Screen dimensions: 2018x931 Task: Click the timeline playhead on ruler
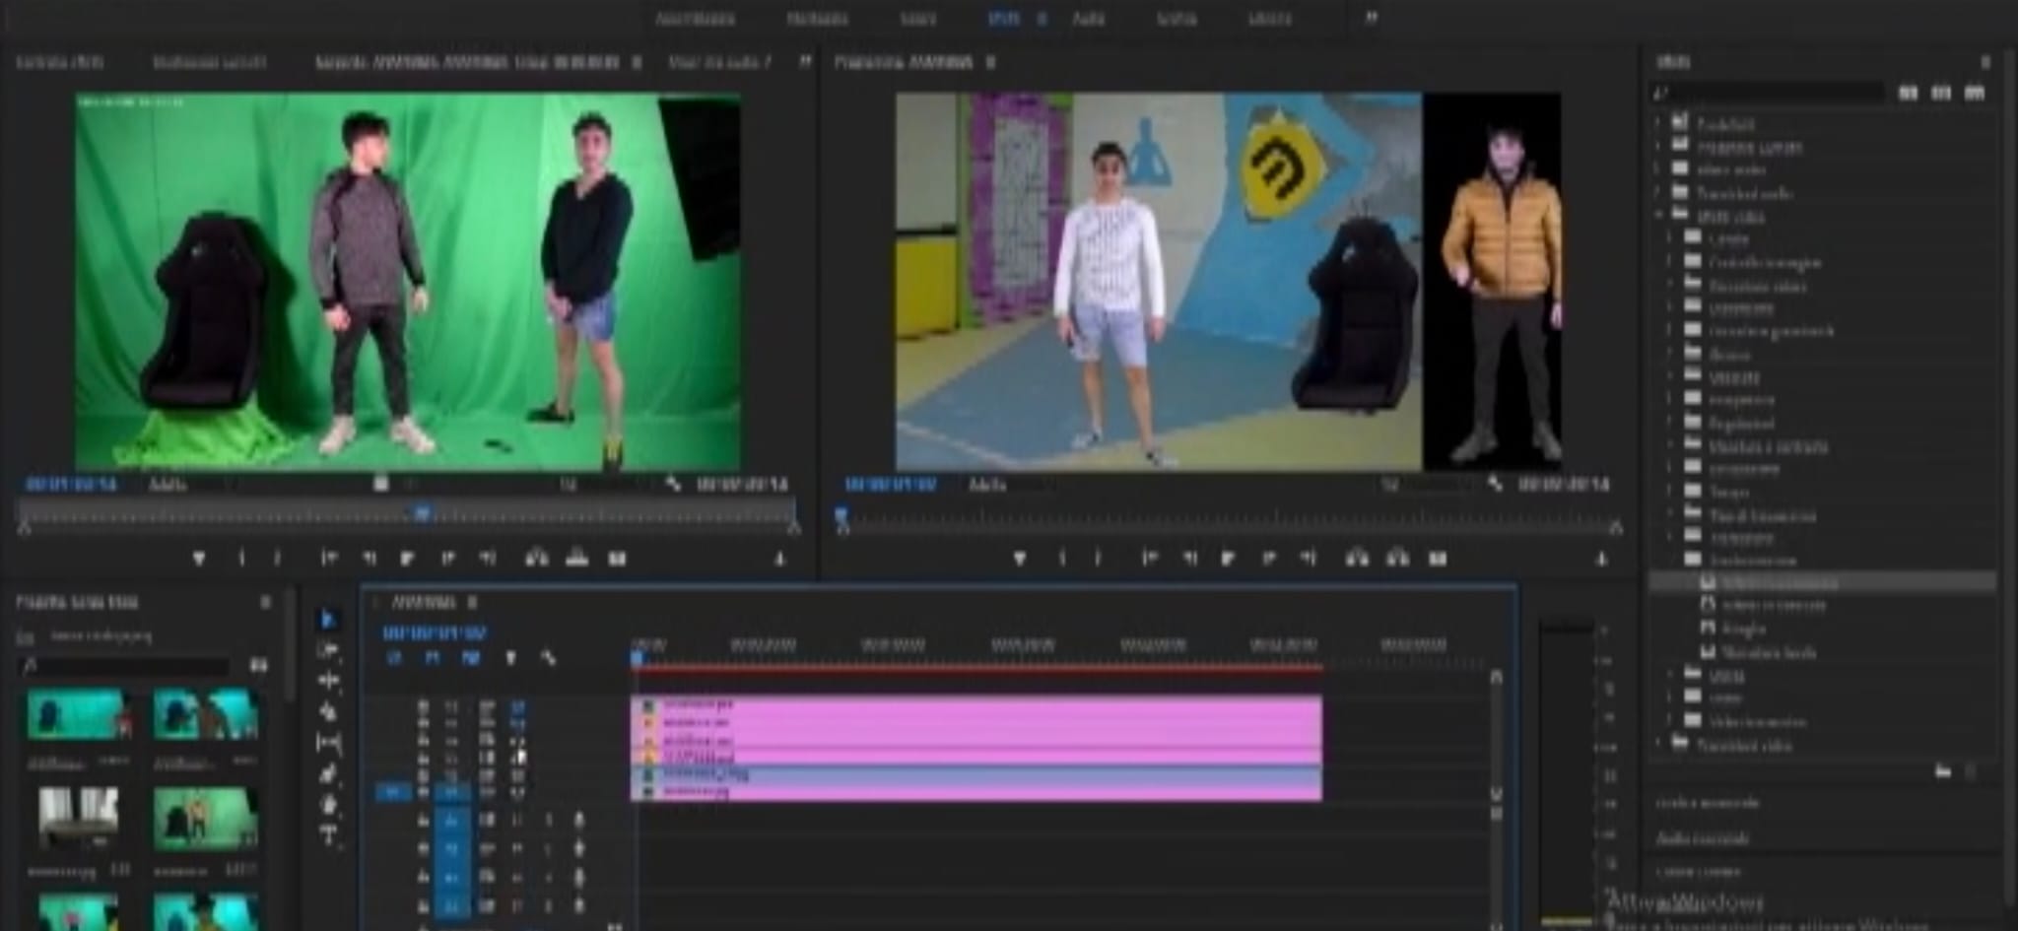point(637,655)
